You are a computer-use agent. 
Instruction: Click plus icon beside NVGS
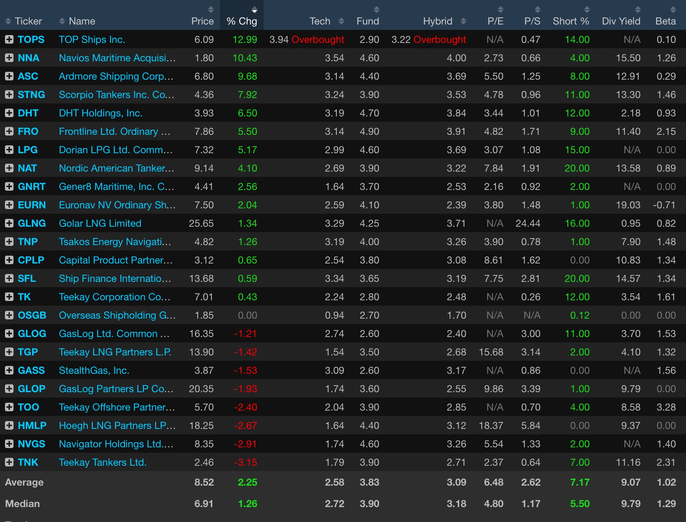(x=9, y=444)
